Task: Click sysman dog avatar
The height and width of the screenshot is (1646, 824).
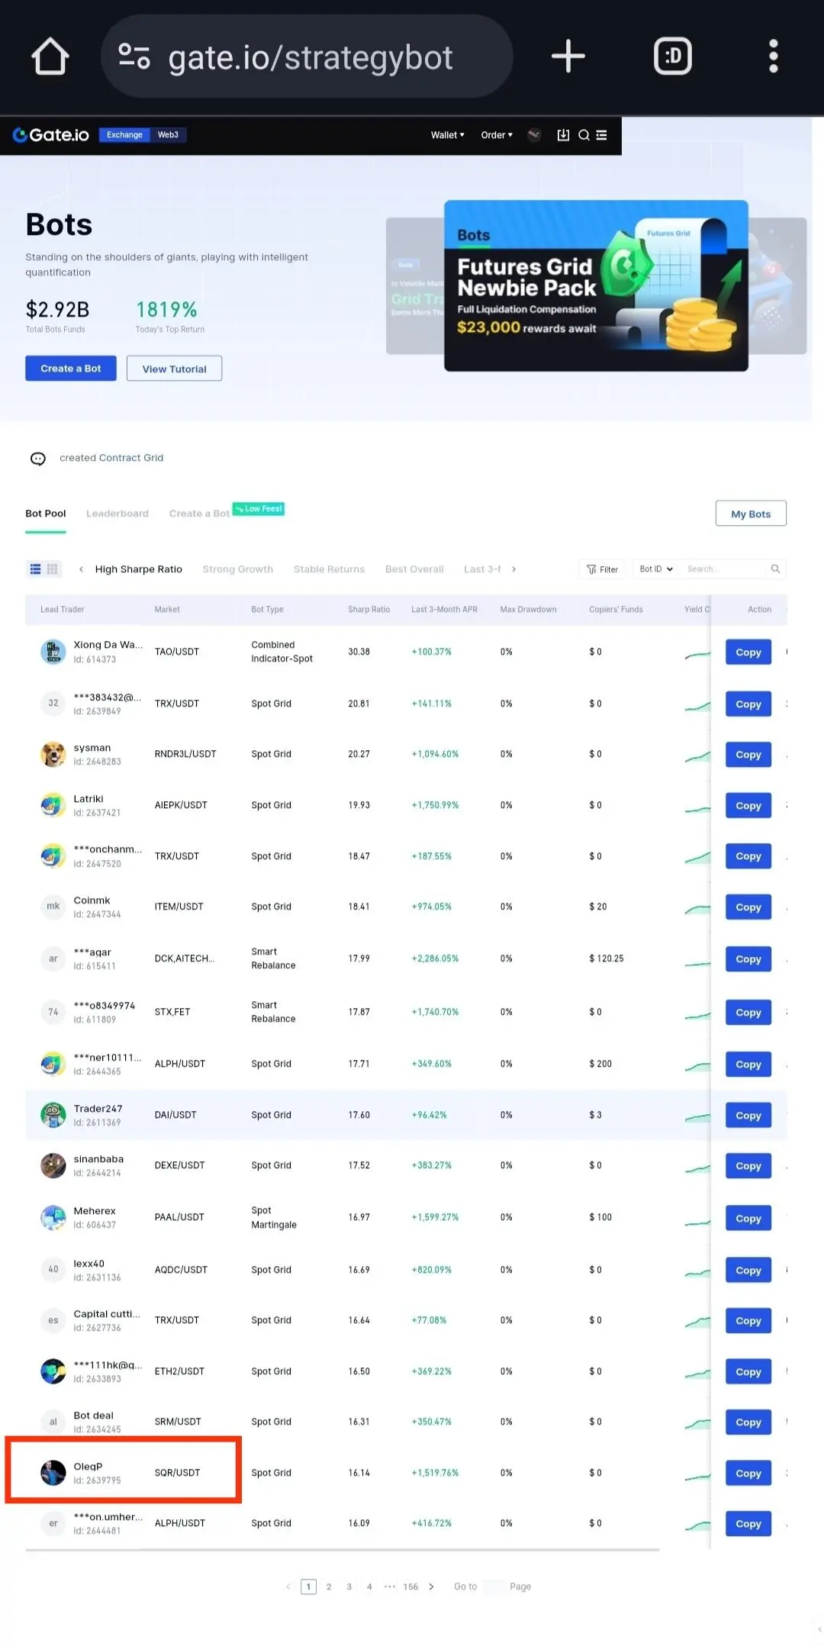Action: click(53, 754)
